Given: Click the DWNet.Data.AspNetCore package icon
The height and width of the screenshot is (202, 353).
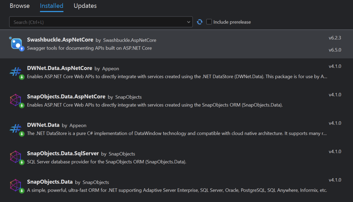Looking at the screenshot, I should [x=15, y=72].
